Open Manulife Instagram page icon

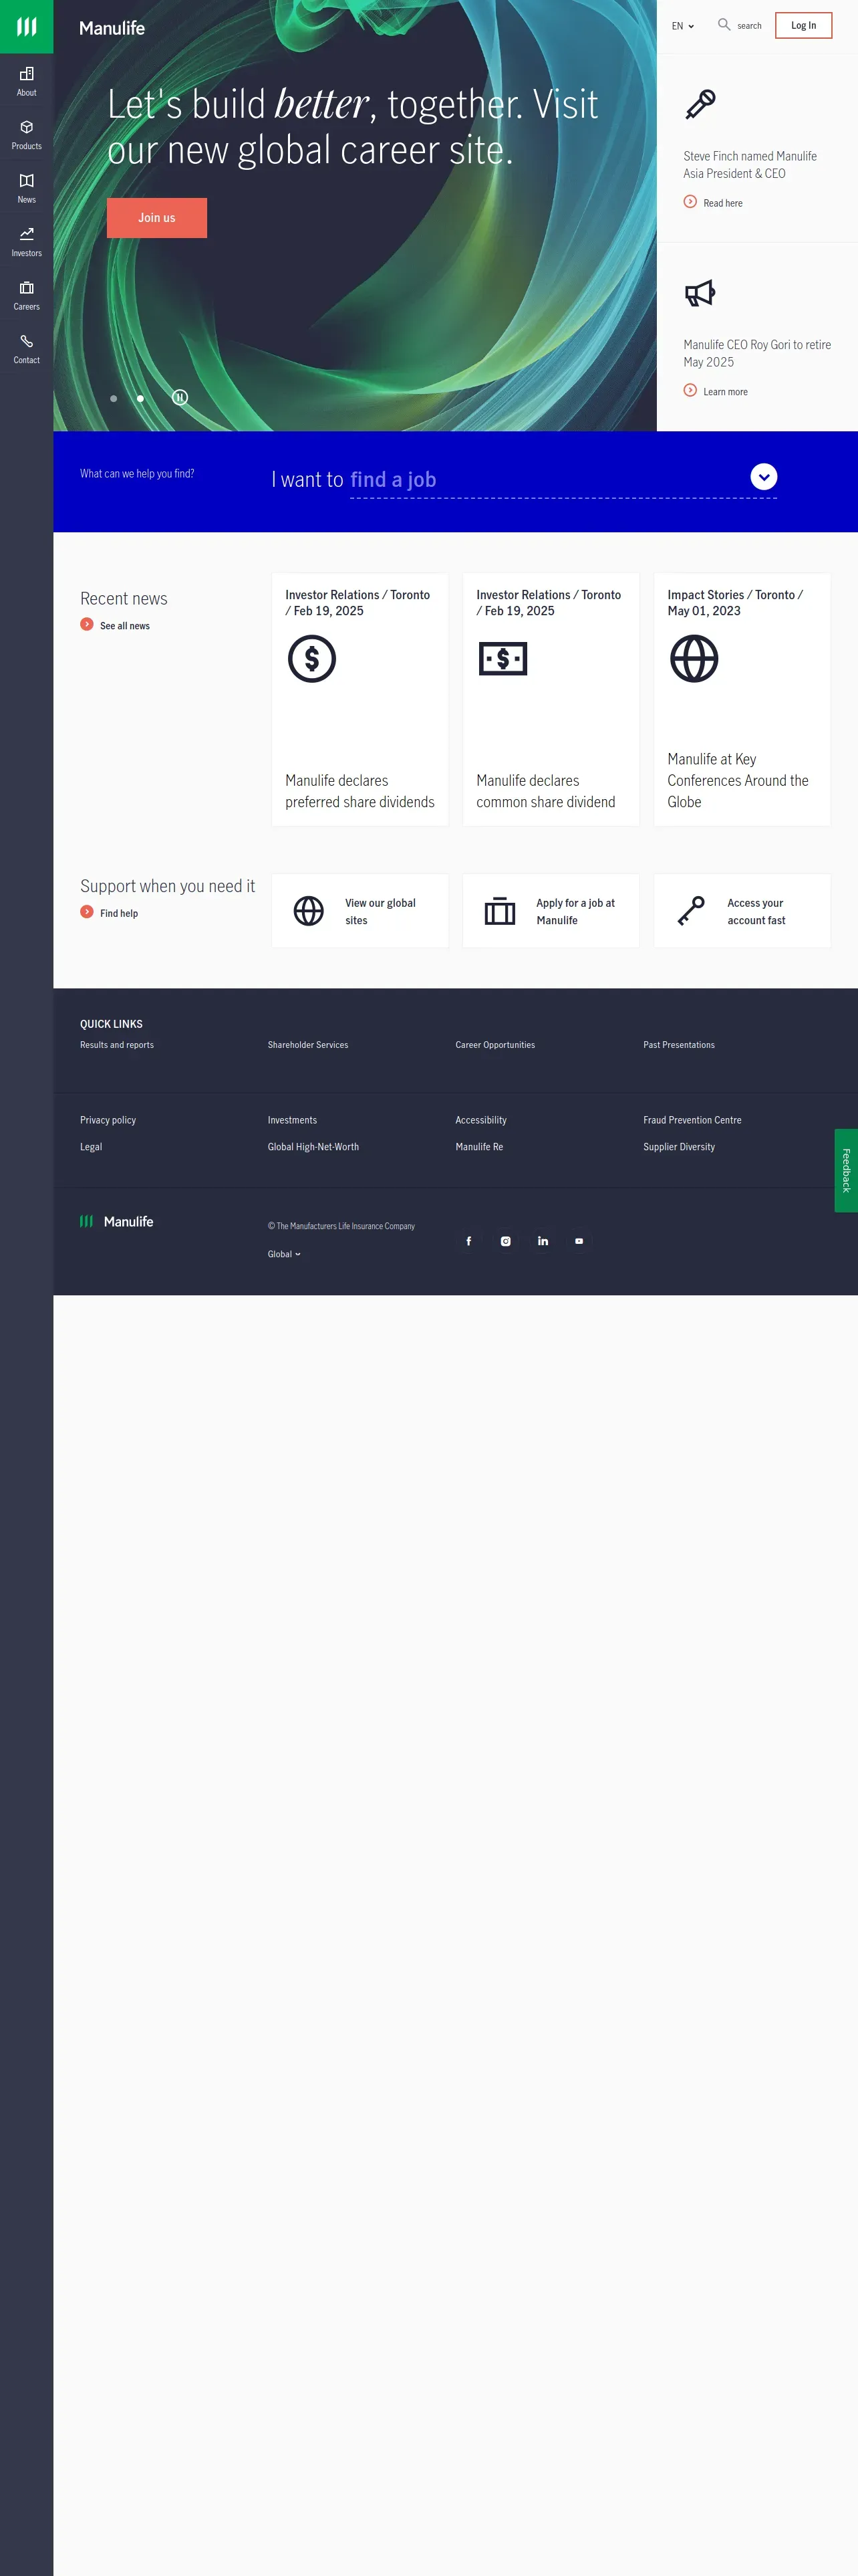505,1241
